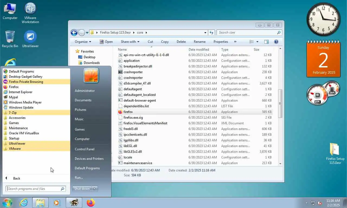Viewport: 347px width, 208px height.
Task: Click Rename in the Explorer toolbar
Action: coord(200,42)
